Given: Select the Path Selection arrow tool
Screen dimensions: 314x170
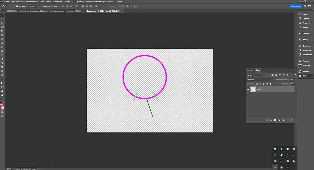Looking at the screenshot, I should 2,83.
